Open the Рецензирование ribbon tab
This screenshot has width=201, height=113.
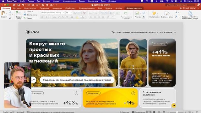point(87,8)
